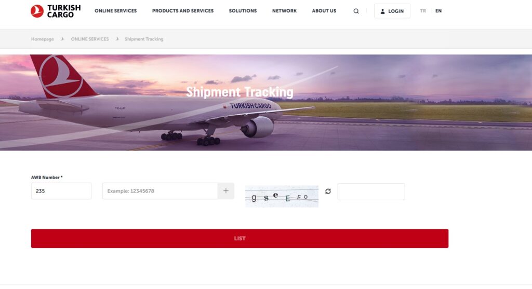
Task: Expand the SOLUTIONS menu
Action: pyautogui.click(x=243, y=11)
